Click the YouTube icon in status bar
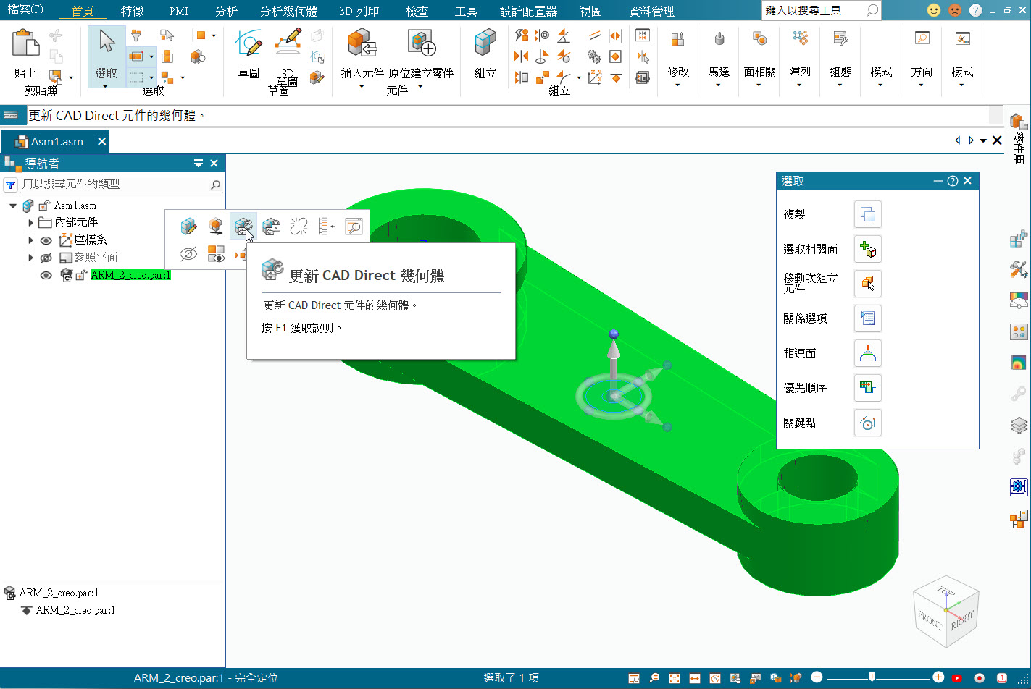 point(957,678)
